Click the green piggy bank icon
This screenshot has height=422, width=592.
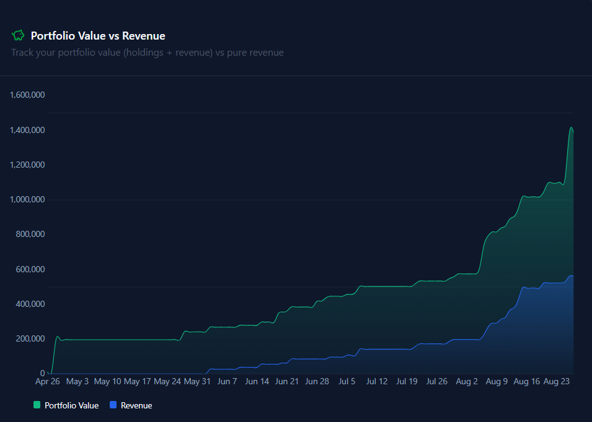tap(18, 35)
